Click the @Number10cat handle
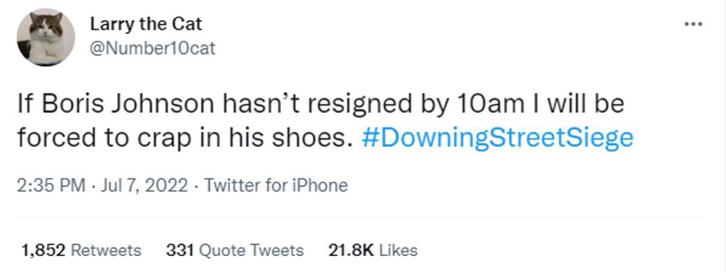The height and width of the screenshot is (272, 726). 152,48
